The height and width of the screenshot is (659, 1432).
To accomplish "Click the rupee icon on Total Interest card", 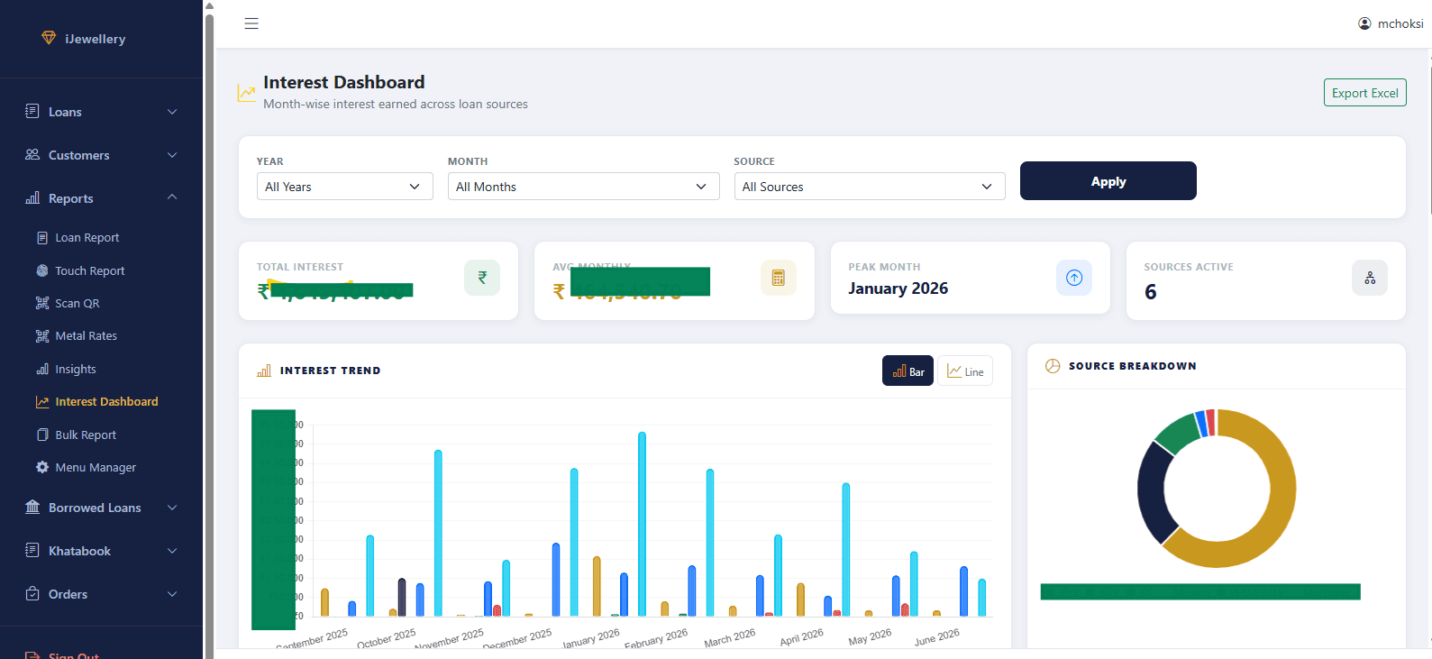I will 482,278.
